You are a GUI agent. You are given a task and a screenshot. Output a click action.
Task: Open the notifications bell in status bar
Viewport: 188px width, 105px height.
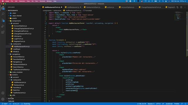[185, 104]
